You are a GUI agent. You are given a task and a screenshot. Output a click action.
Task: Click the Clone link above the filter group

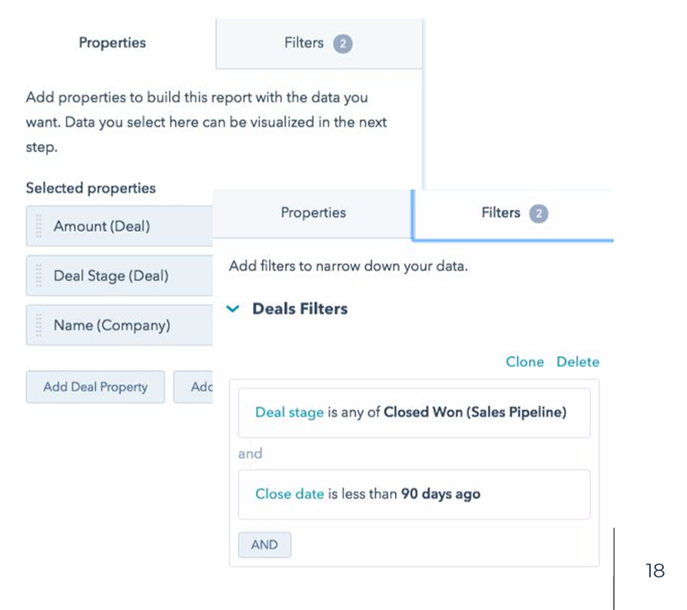(524, 363)
